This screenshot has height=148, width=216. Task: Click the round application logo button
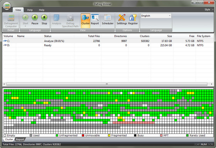pos(7,6)
